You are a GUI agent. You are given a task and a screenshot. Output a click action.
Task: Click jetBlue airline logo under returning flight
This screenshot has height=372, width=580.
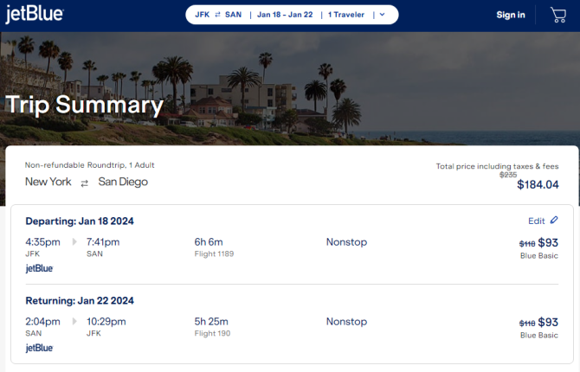tap(39, 348)
